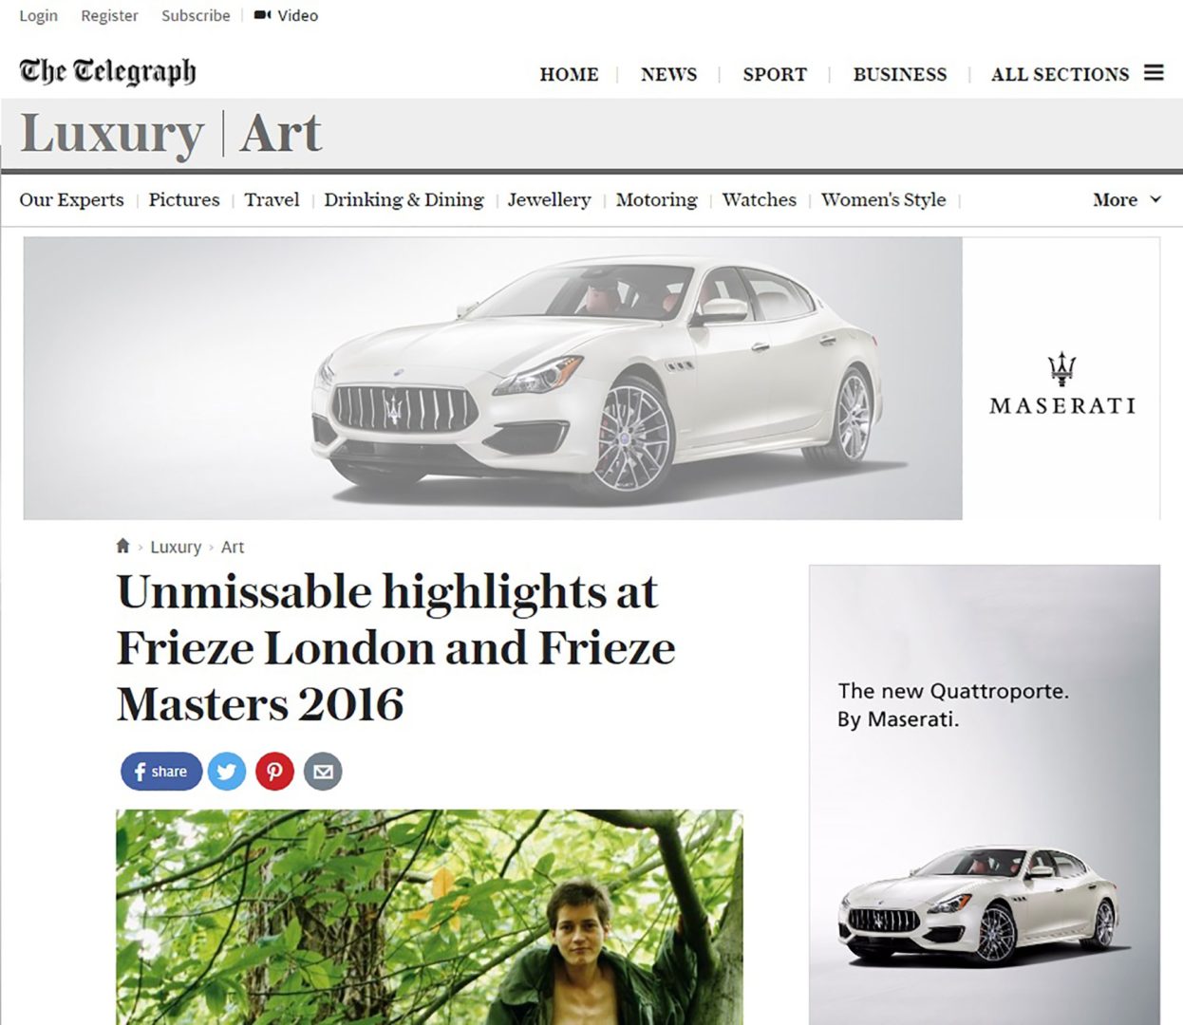Open hamburger menu icon for all sections
The image size is (1183, 1025).
1154,73
